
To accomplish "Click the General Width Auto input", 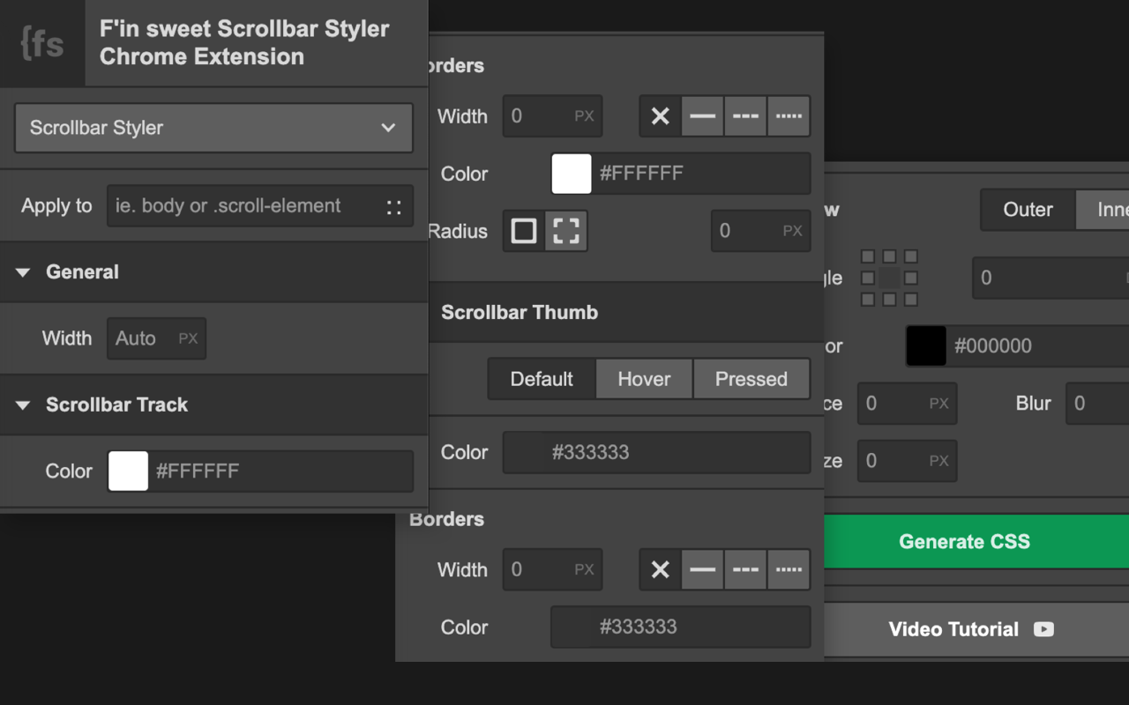I will (156, 338).
